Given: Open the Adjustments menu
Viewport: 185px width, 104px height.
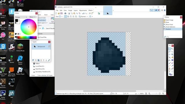Looking at the screenshot, I should [x=83, y=10].
